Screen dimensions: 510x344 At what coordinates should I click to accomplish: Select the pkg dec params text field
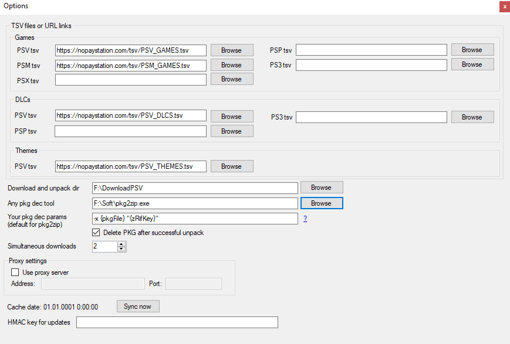point(195,219)
